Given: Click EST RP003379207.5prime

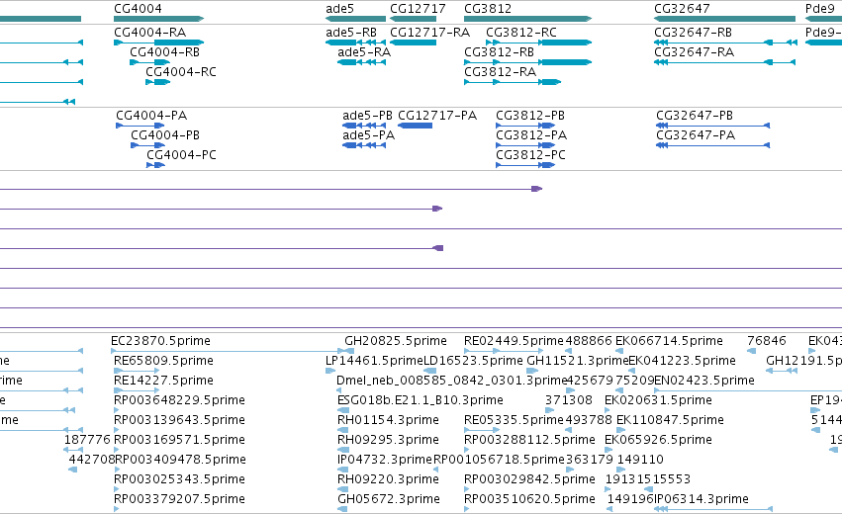Looking at the screenshot, I should [x=179, y=499].
